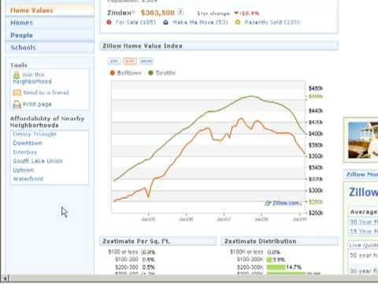The height and width of the screenshot is (284, 378).
Task: Open the Denny Triangle neighborhood link
Action: point(35,134)
